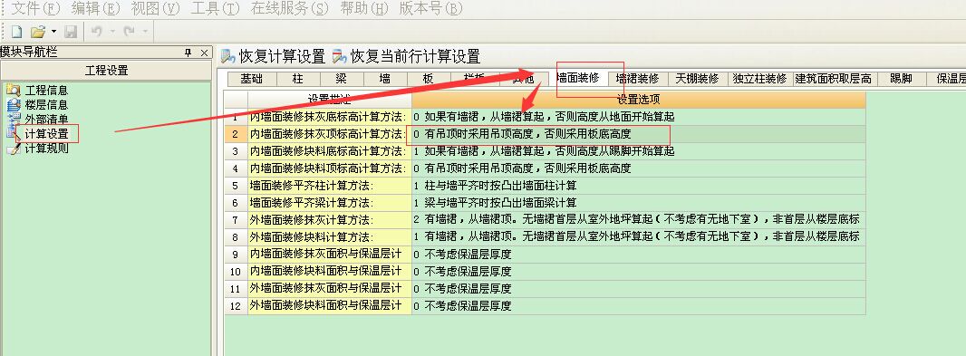Switch to the 板 tab

428,79
